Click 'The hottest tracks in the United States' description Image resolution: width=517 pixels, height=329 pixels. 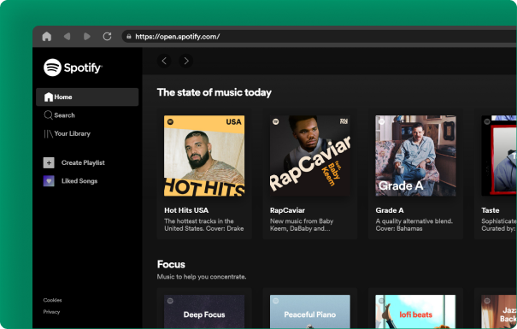click(x=204, y=225)
